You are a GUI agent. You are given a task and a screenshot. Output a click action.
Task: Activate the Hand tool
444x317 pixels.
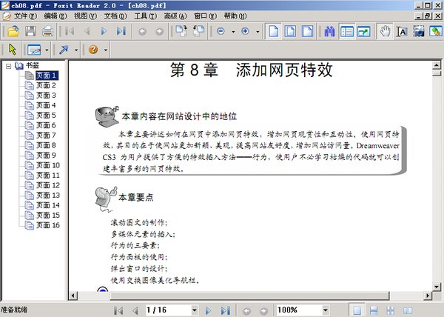(x=385, y=31)
